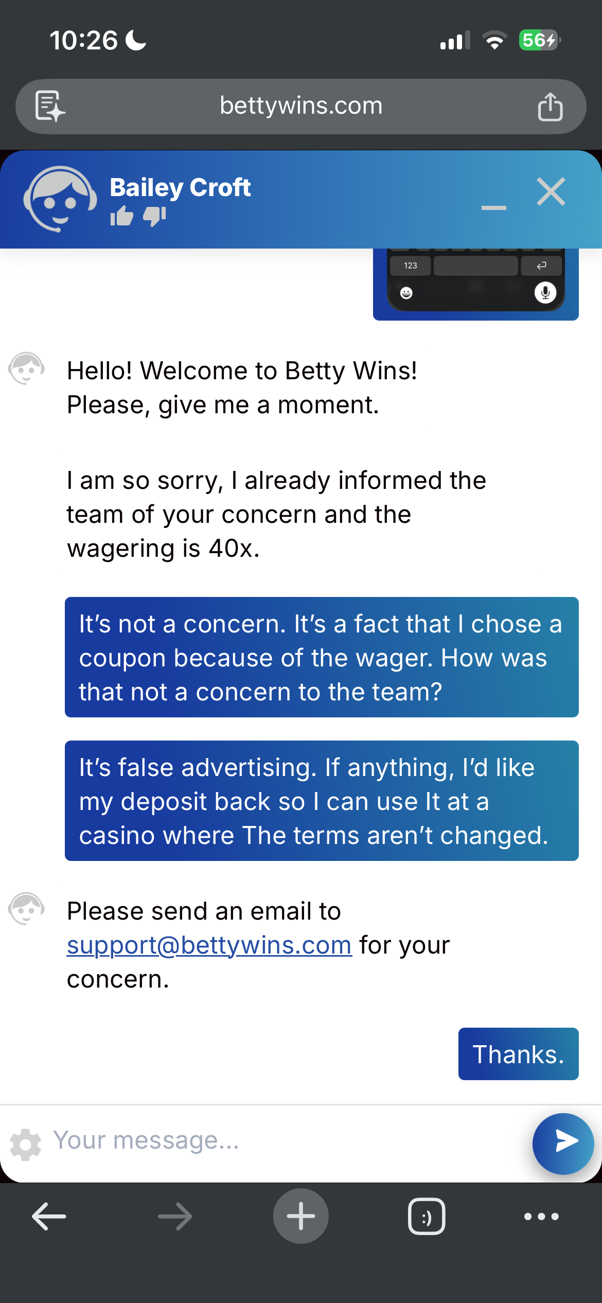This screenshot has height=1303, width=602.
Task: Open a new tab with plus button
Action: (301, 1216)
